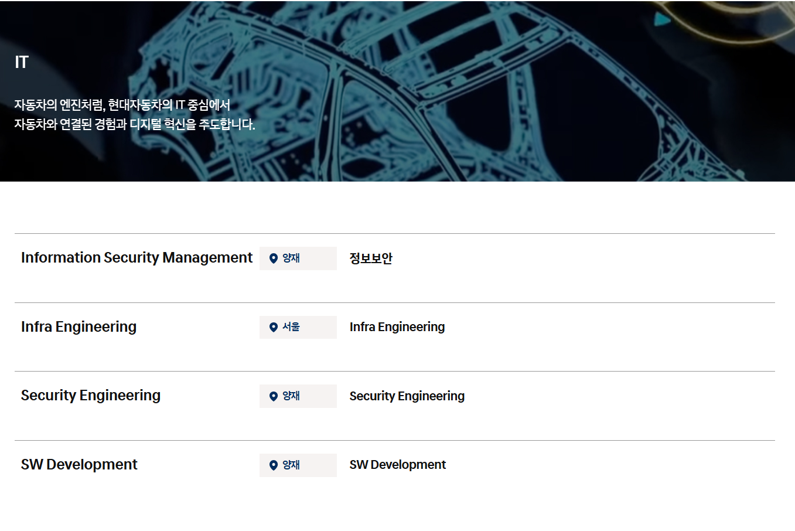Click the banner line starting with 자동차의 엔진처럼
This screenshot has width=795, height=531.
click(122, 105)
